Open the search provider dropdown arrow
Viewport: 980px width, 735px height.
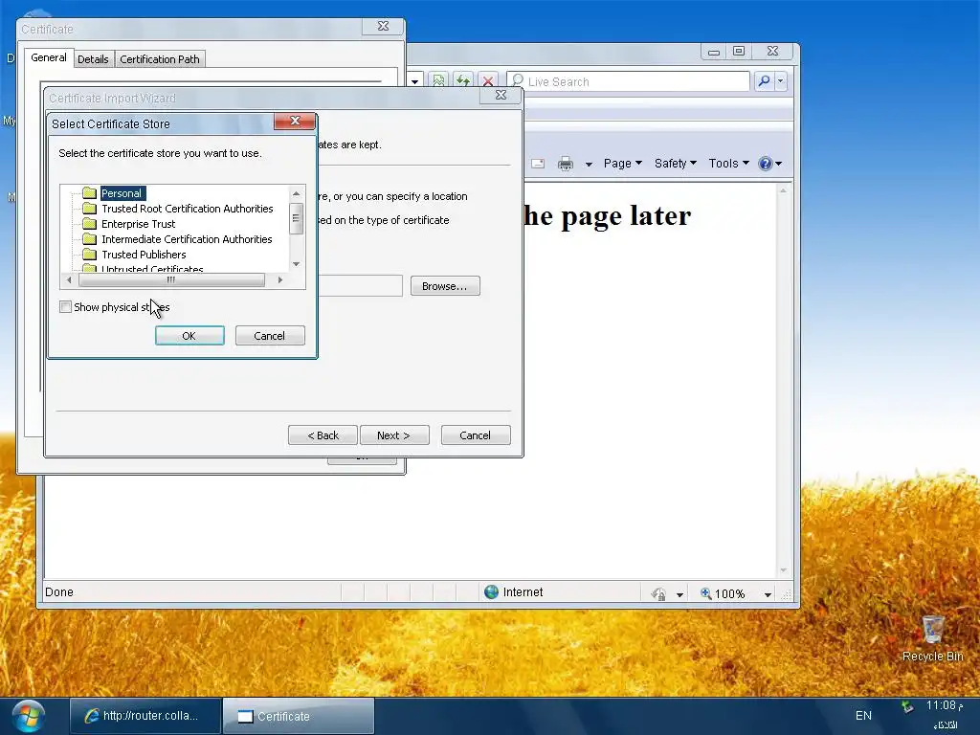[780, 81]
